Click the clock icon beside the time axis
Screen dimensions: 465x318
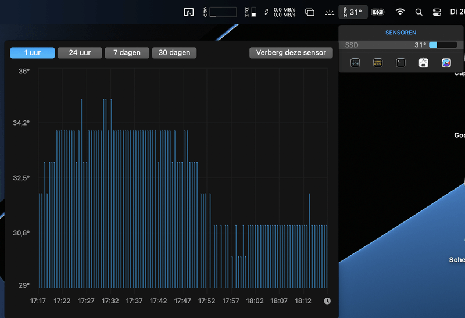coord(327,301)
